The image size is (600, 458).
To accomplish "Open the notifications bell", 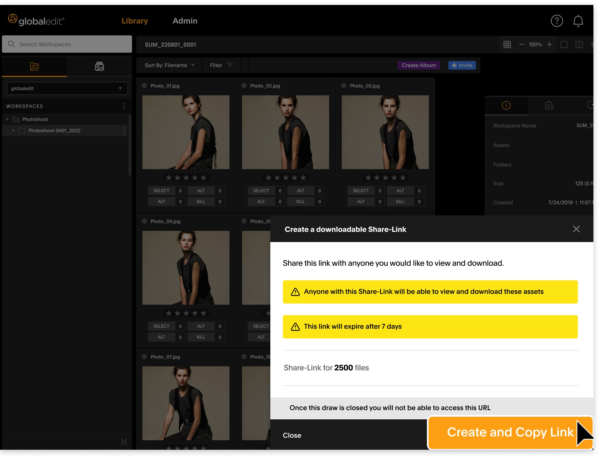I will point(578,21).
